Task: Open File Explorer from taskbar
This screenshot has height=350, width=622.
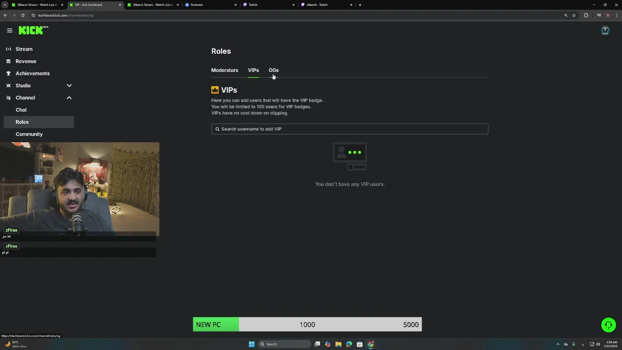Action: [338, 344]
